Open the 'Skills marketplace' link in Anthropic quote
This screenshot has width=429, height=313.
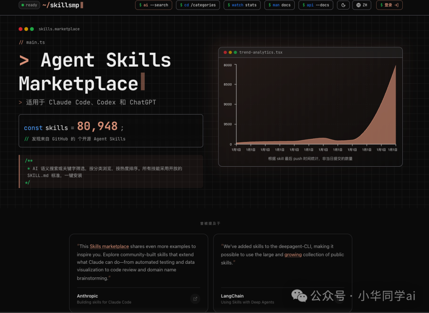(x=109, y=246)
